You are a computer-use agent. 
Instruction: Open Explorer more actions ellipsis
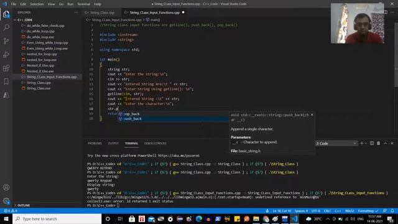76,12
